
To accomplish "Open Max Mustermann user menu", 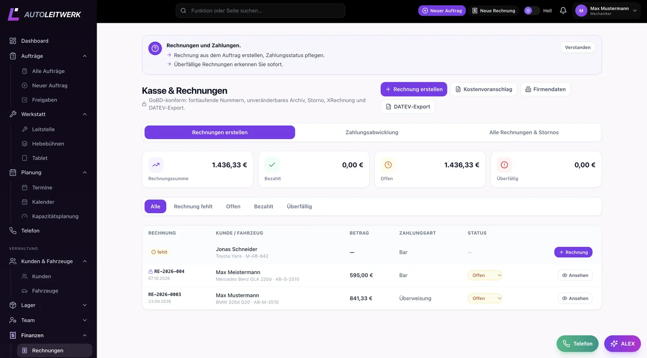I will pos(606,11).
